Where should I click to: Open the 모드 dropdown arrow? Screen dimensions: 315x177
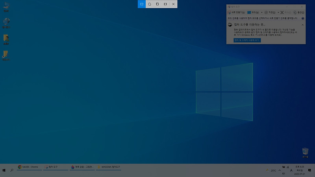[x=261, y=13]
